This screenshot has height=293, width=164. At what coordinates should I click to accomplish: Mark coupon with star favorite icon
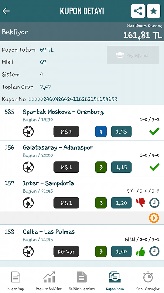pos(153,11)
